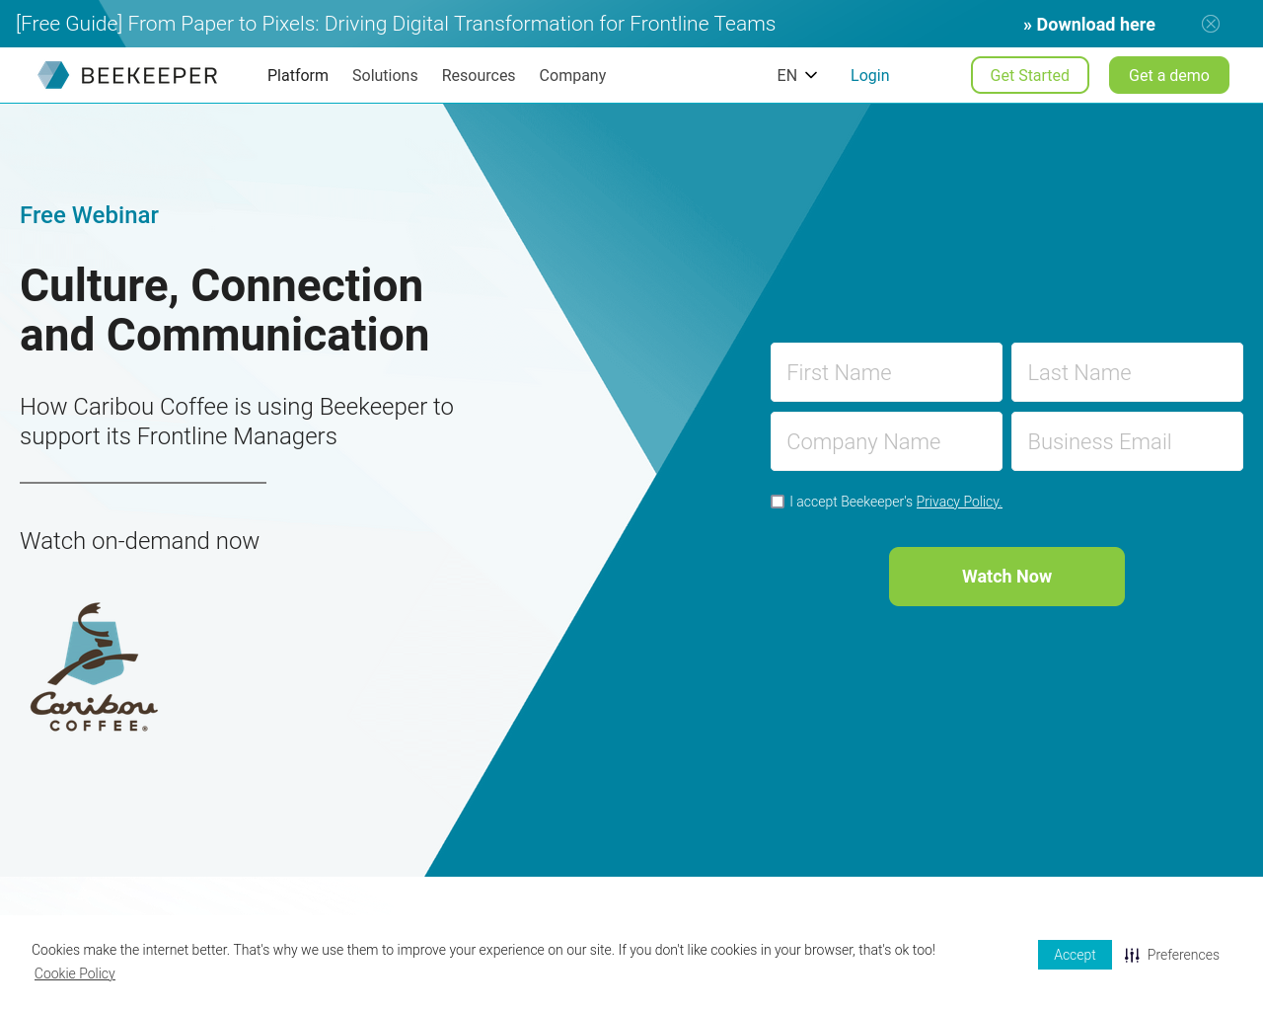Image resolution: width=1263 pixels, height=1011 pixels.
Task: Focus the Last Name field
Action: pos(1127,372)
